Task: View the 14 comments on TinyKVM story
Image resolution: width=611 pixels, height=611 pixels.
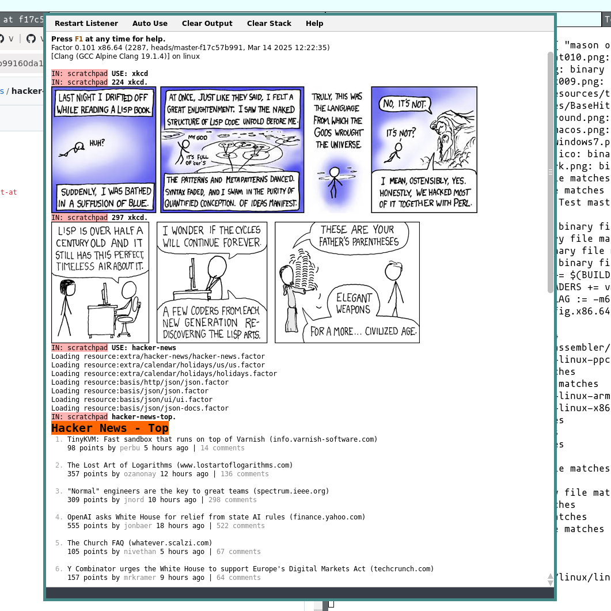Action: tap(222, 448)
